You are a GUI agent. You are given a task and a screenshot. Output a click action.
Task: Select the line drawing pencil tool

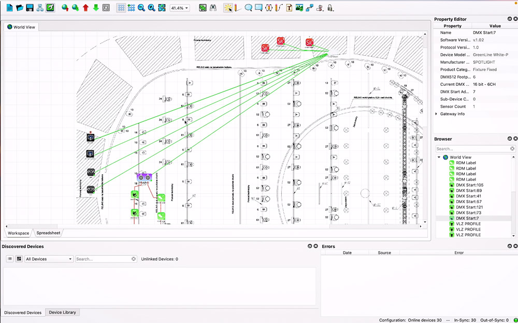pos(238,8)
